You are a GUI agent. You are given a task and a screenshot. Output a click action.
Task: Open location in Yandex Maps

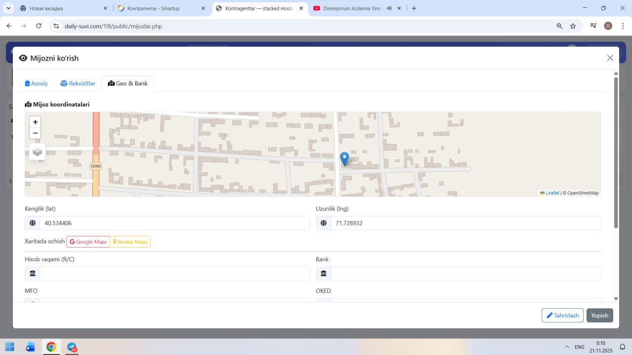click(130, 242)
